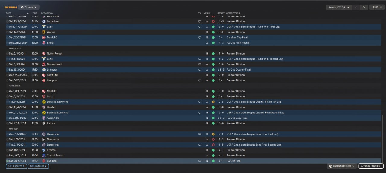Click the half-orange draw indicator for Barcelona 1/5/2024

[213, 134]
